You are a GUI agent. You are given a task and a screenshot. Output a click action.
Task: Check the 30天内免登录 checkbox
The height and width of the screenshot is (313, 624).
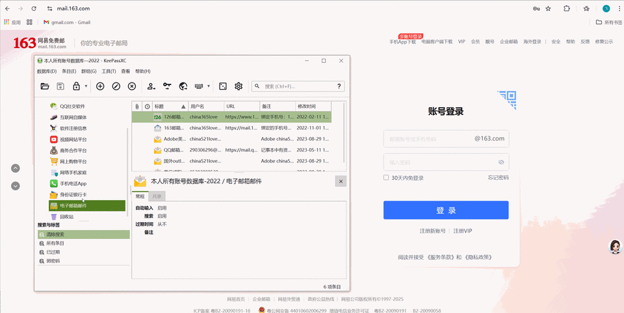(x=386, y=178)
